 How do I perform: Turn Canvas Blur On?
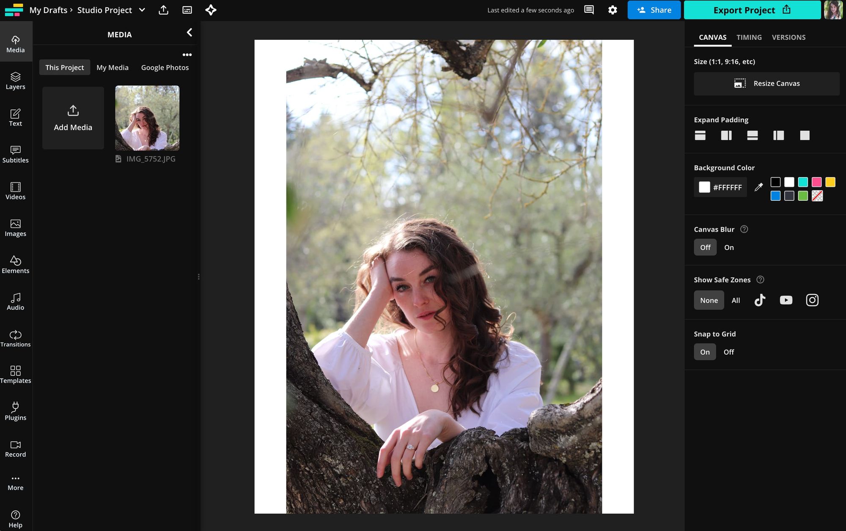pyautogui.click(x=729, y=247)
